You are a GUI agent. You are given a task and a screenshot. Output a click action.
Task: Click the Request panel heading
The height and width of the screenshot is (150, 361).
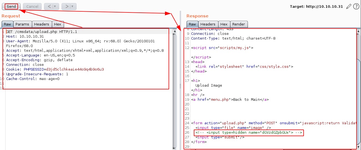pos(11,16)
